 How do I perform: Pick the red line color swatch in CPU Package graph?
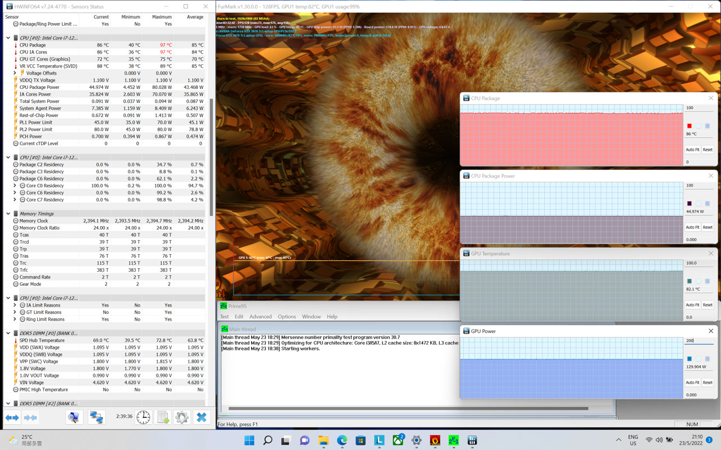tap(689, 126)
